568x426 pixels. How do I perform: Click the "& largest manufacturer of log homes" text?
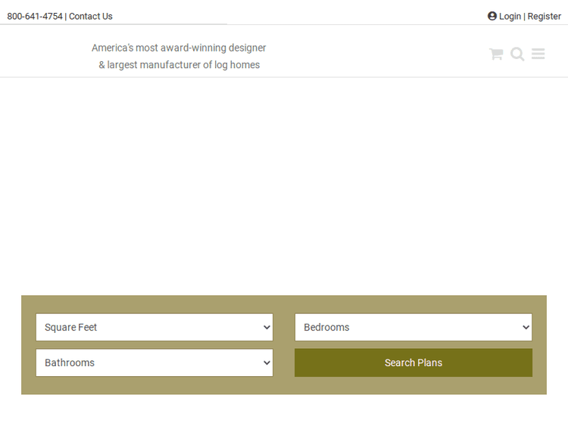click(x=179, y=65)
